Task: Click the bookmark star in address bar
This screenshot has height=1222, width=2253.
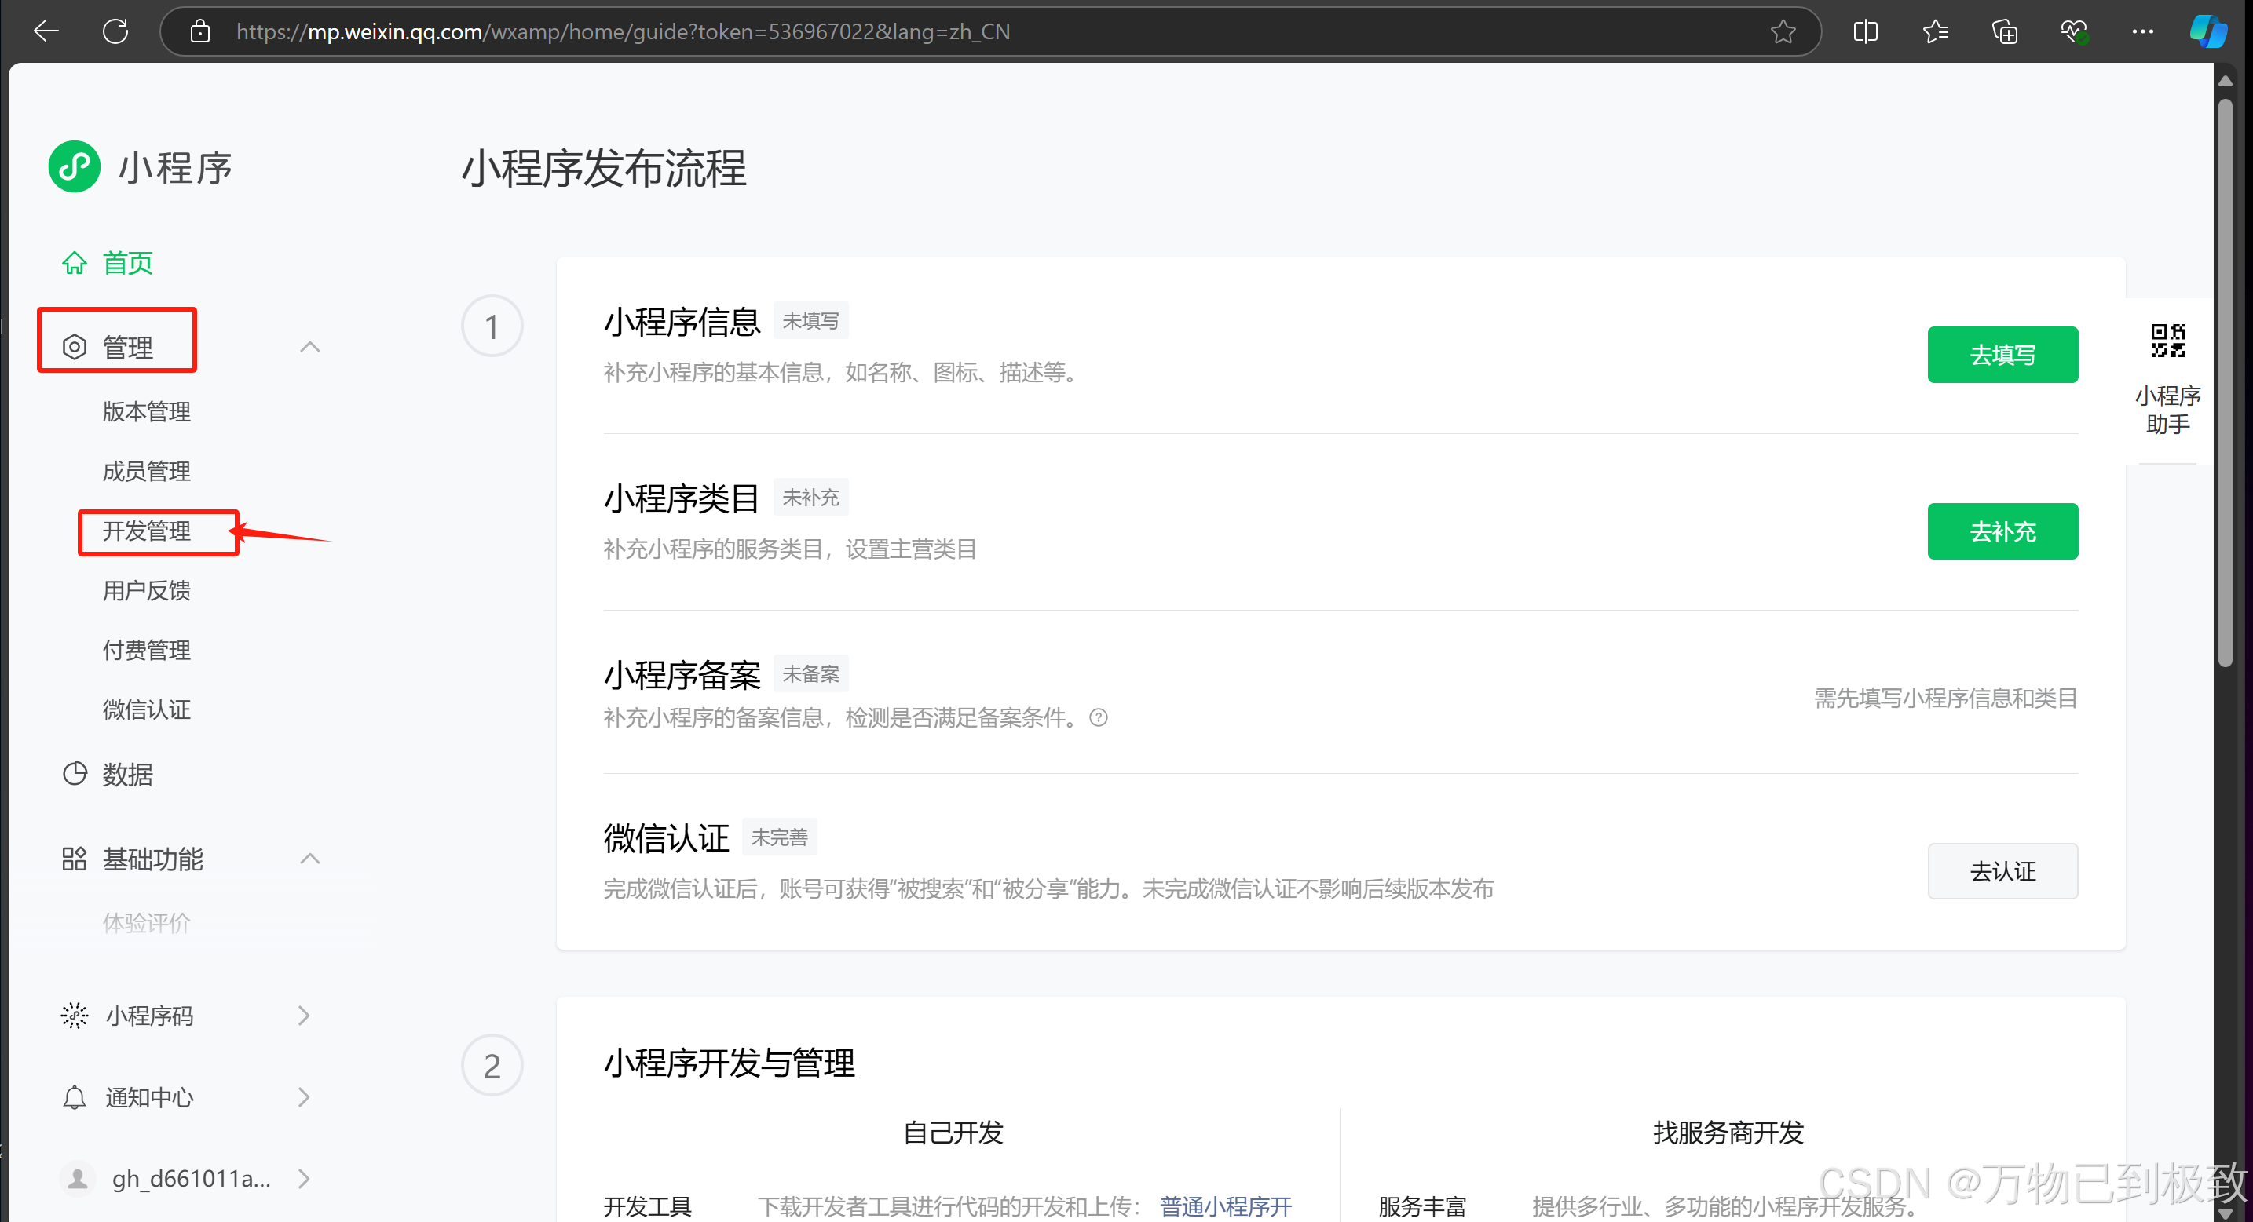Action: (x=1783, y=31)
